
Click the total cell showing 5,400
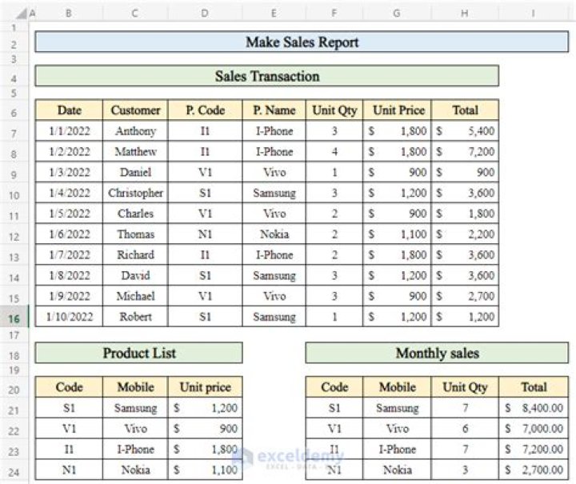tap(465, 131)
